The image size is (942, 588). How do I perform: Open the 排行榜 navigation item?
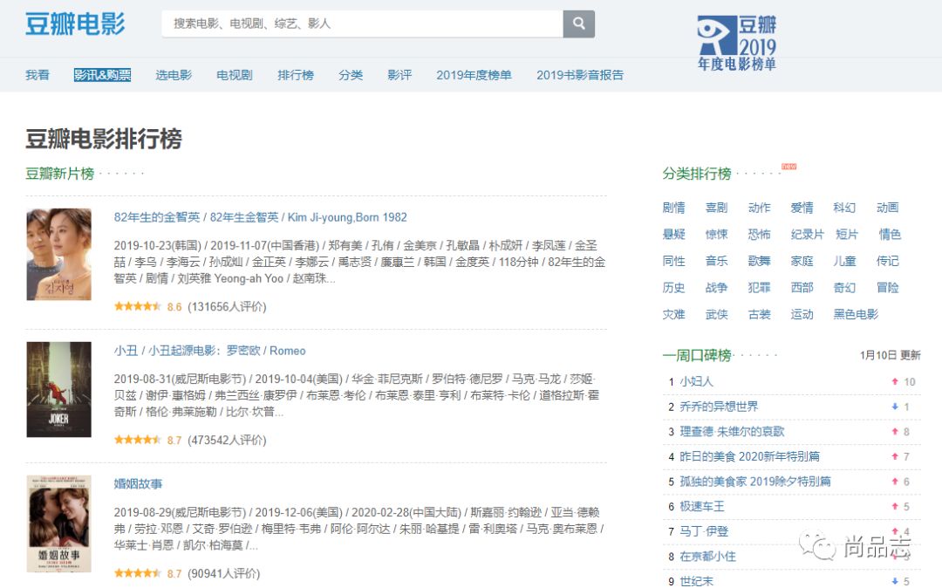296,75
